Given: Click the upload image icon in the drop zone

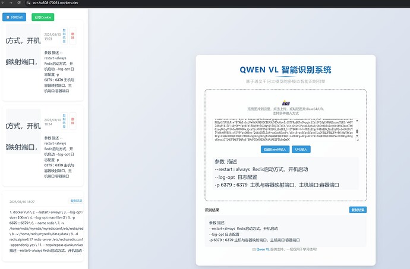Looking at the screenshot, I should pos(286,103).
